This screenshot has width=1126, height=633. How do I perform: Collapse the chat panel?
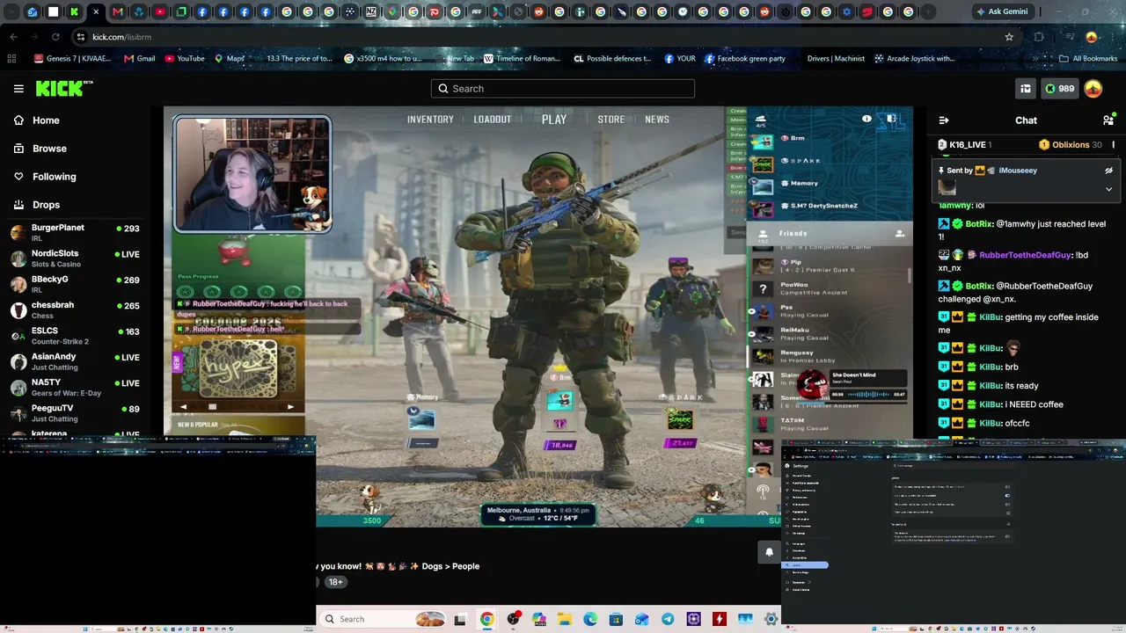coord(944,120)
